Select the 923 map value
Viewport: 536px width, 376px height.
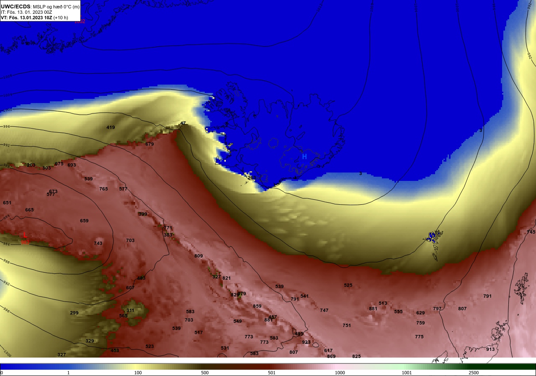point(306,342)
